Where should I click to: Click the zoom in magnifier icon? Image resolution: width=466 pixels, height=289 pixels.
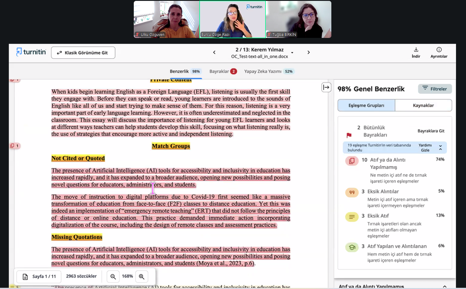(142, 276)
